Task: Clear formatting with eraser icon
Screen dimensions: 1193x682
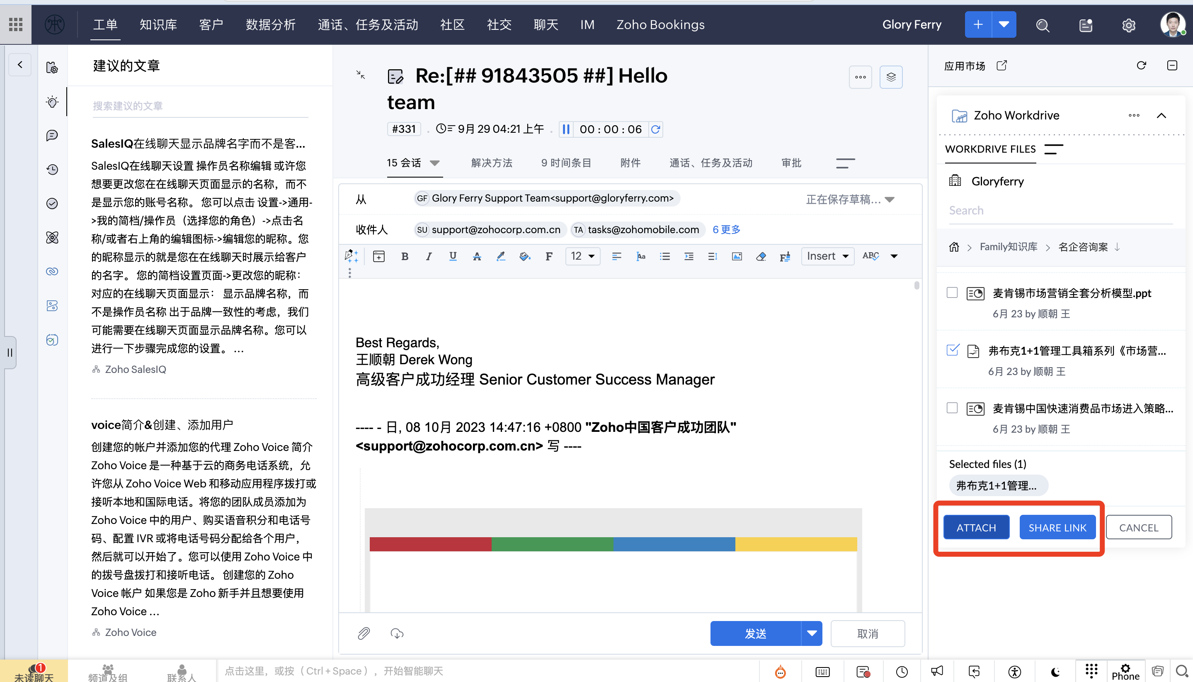Action: (x=761, y=256)
